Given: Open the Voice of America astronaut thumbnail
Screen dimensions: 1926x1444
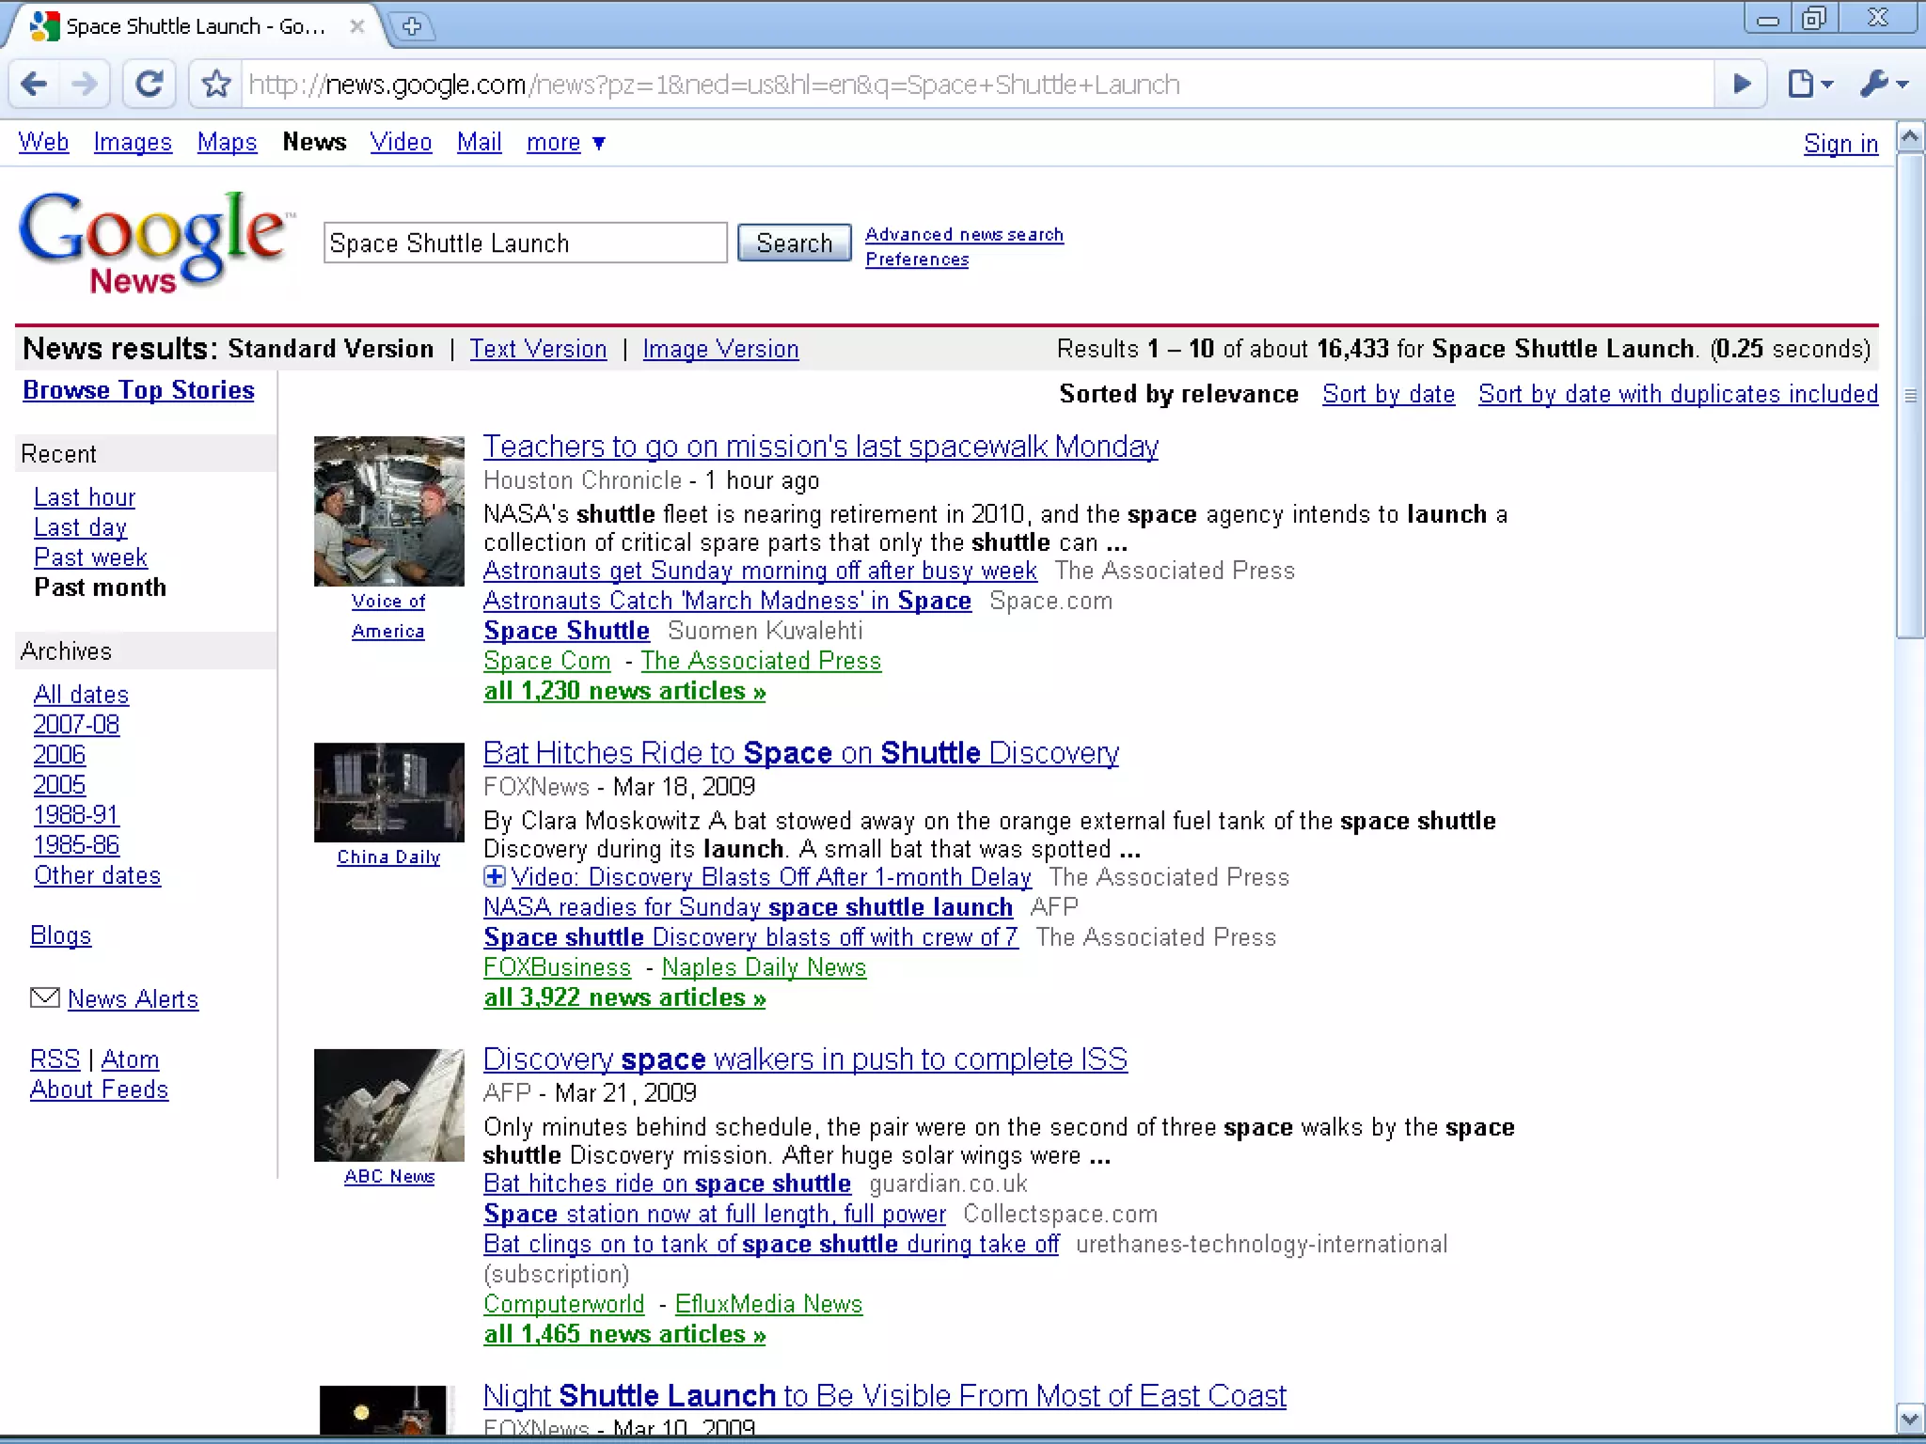Looking at the screenshot, I should tap(388, 510).
